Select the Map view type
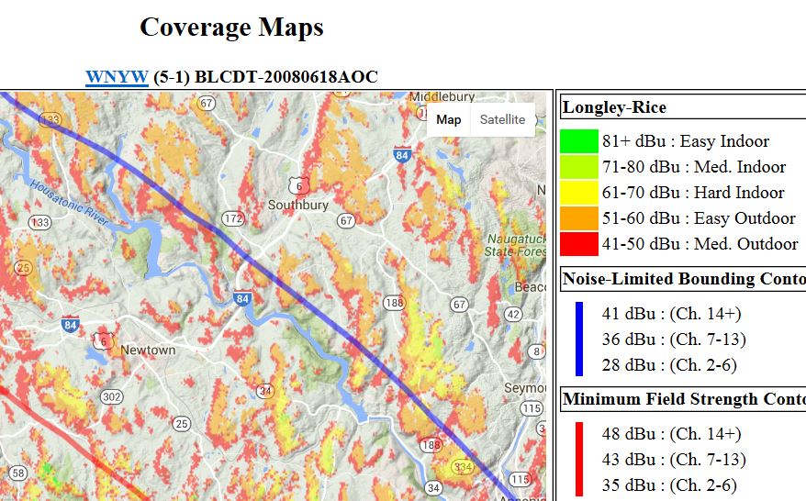Screen dimensions: 806x501 (448, 119)
